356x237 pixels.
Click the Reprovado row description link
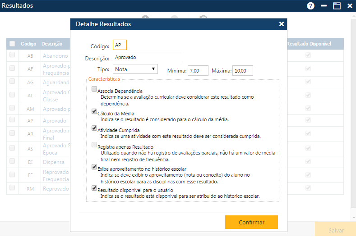tap(55, 189)
